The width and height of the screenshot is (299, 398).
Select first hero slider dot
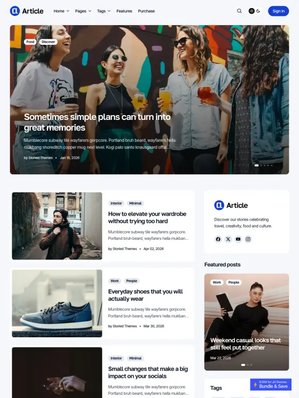pyautogui.click(x=256, y=165)
